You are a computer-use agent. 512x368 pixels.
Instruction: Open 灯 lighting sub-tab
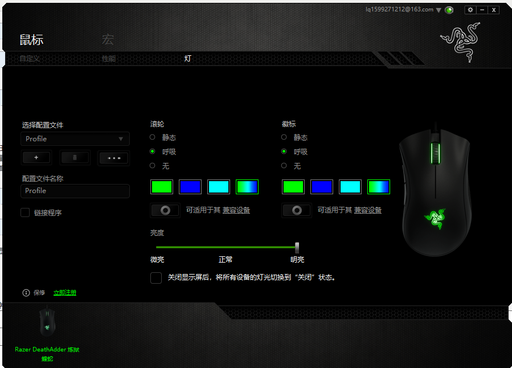click(187, 59)
